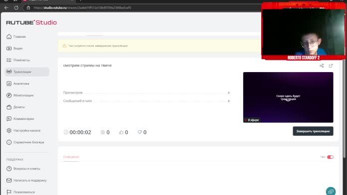Click the share icon above stream preview
The height and width of the screenshot is (195, 347).
click(x=322, y=66)
